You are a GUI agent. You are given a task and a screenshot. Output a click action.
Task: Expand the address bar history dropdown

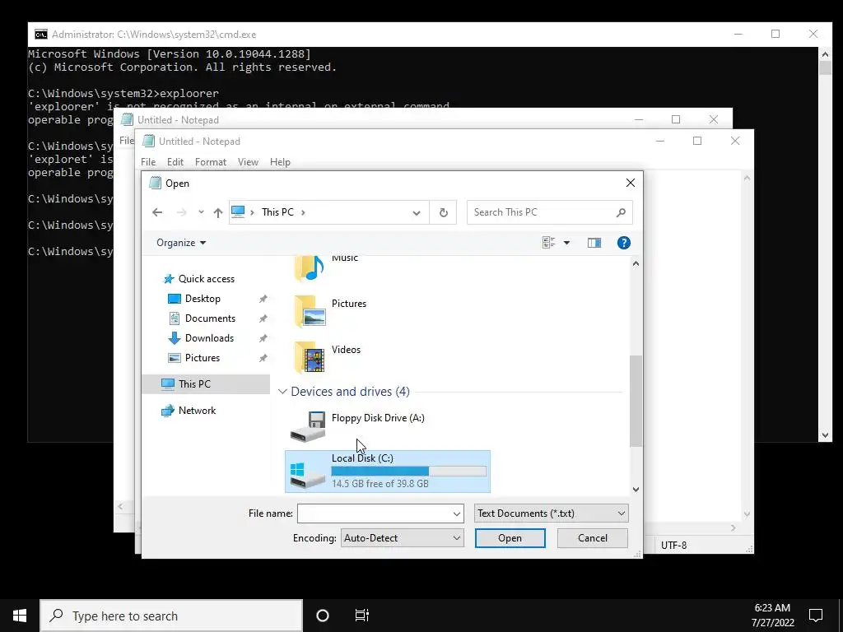click(416, 212)
